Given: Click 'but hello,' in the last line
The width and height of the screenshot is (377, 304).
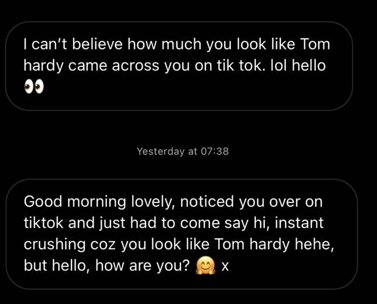Looking at the screenshot, I should tap(57, 266).
